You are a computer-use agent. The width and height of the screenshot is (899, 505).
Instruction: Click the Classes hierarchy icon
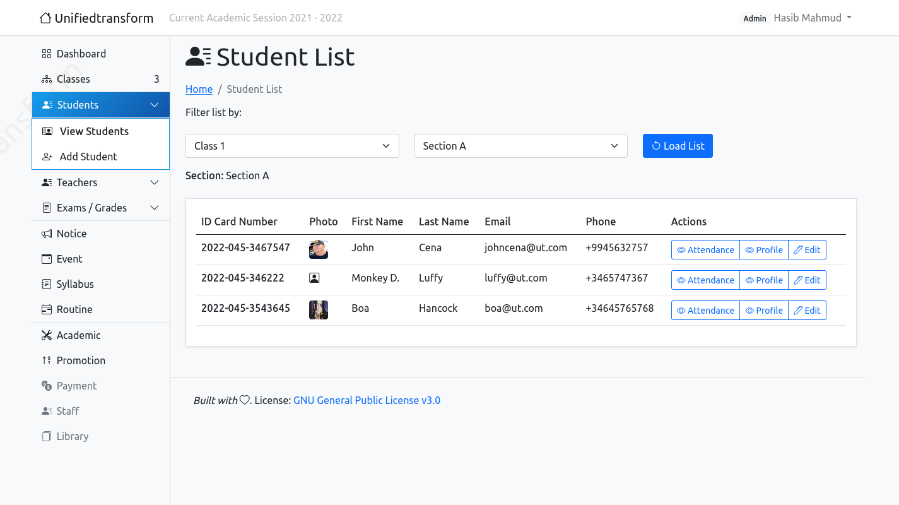click(x=47, y=79)
